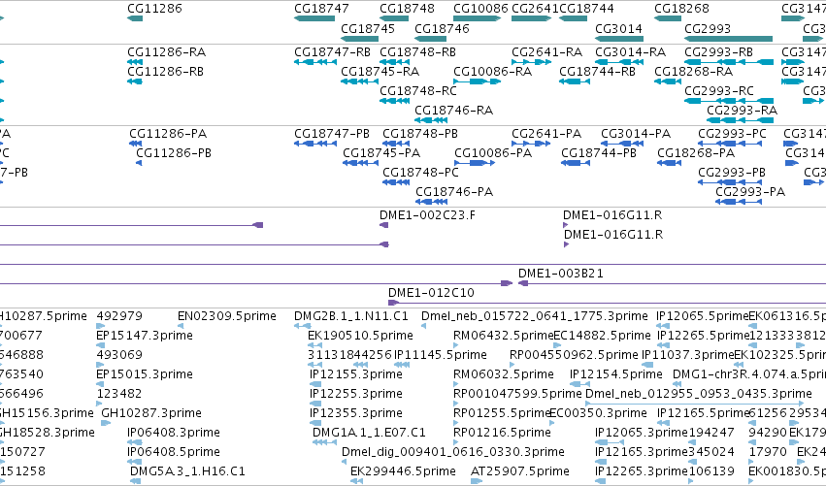Open transcript CG2993-RA label
The image size is (826, 486).
(x=742, y=110)
